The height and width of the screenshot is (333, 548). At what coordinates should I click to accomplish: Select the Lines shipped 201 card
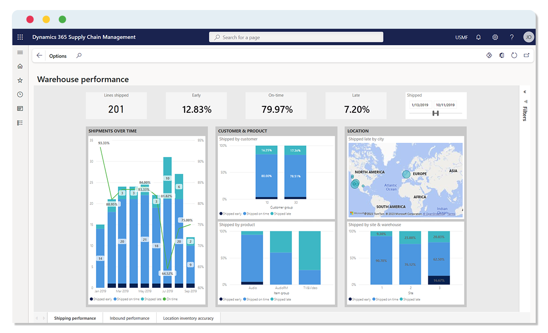coord(116,105)
